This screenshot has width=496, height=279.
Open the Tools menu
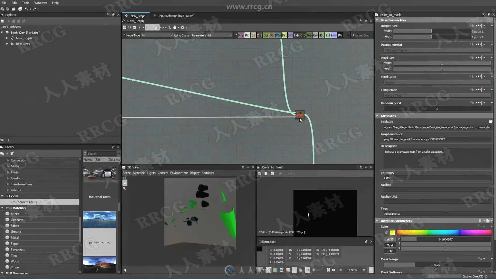pyautogui.click(x=25, y=3)
